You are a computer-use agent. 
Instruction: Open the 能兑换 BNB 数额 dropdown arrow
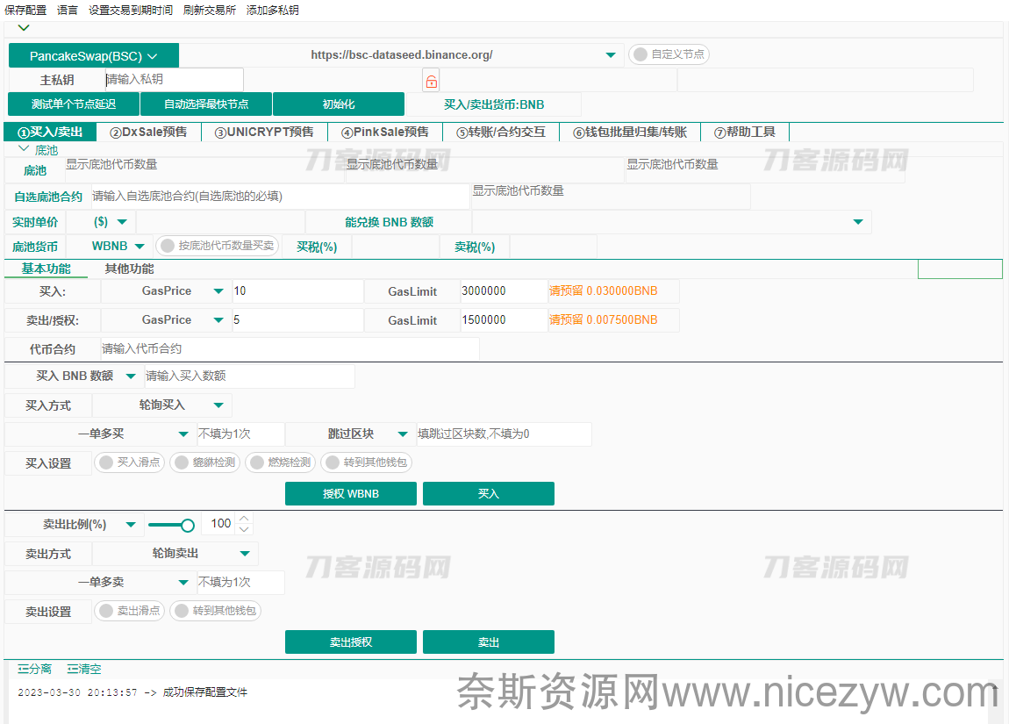point(858,222)
